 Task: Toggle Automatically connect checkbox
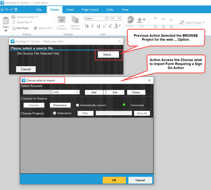click(x=78, y=105)
